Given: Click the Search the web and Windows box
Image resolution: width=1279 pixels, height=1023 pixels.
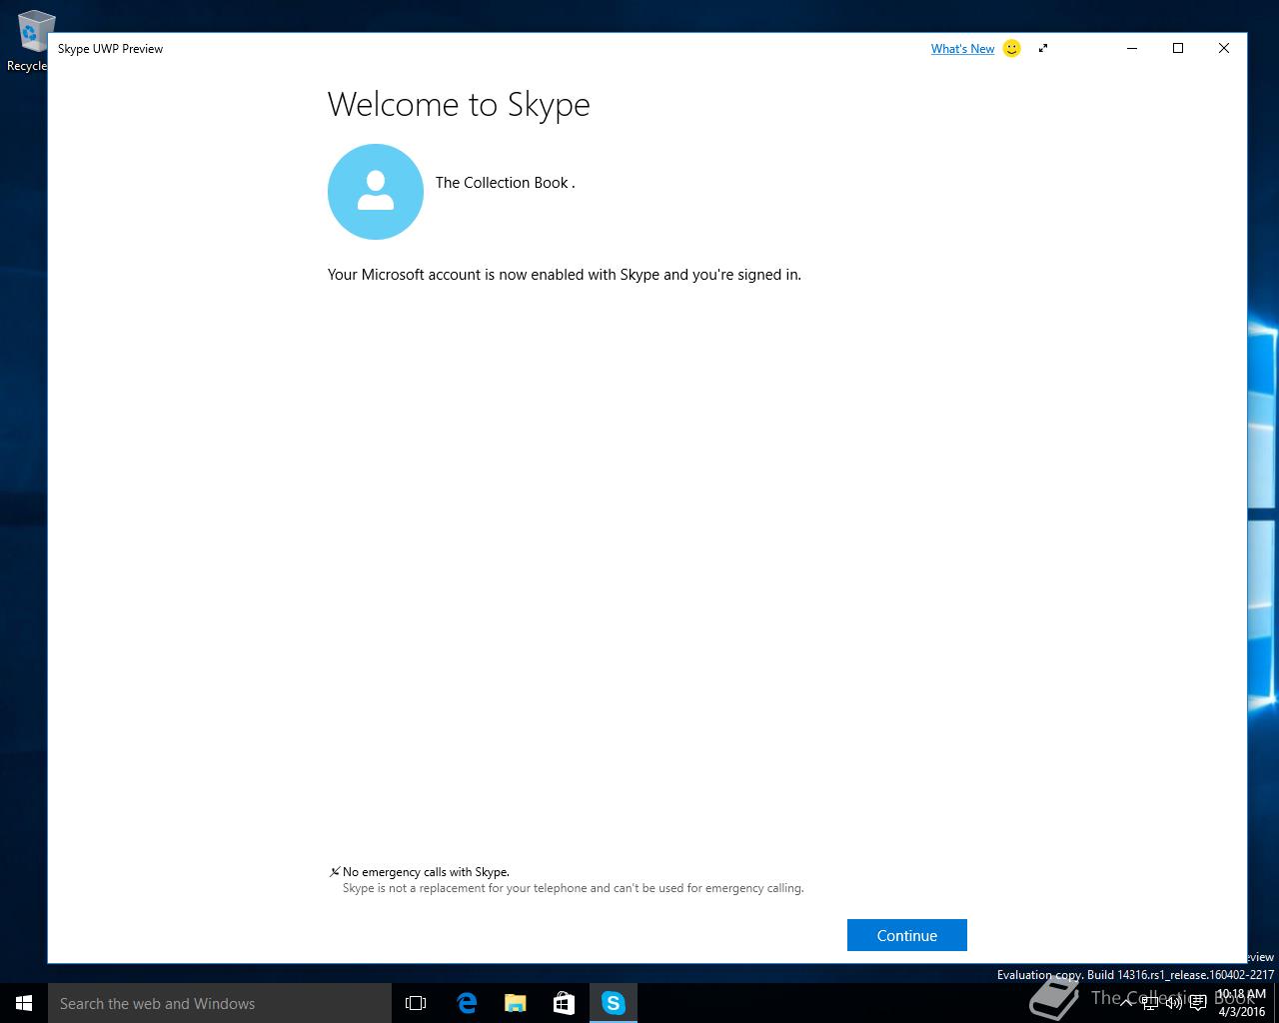Looking at the screenshot, I should [x=220, y=1003].
